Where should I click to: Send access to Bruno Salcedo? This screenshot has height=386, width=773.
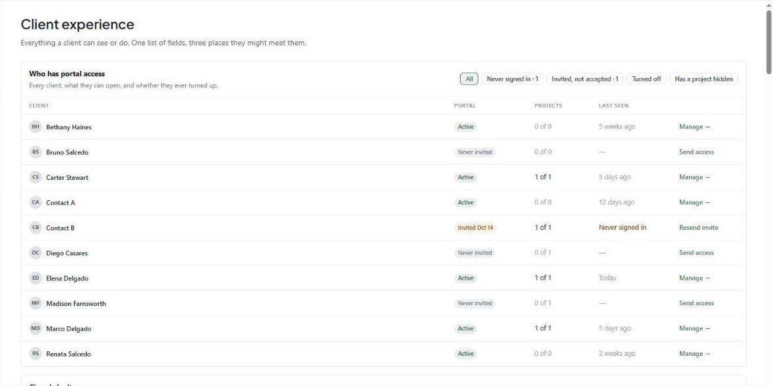(x=696, y=152)
